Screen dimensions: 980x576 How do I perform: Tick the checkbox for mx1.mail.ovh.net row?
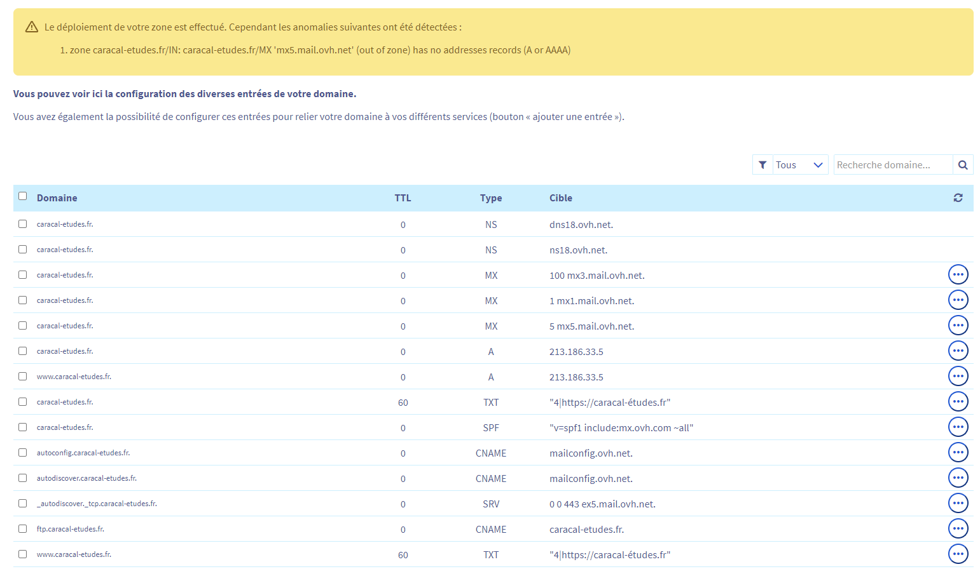(x=23, y=300)
